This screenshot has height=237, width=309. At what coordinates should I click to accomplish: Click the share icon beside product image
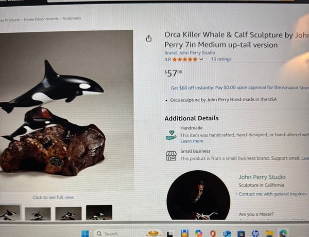click(149, 39)
